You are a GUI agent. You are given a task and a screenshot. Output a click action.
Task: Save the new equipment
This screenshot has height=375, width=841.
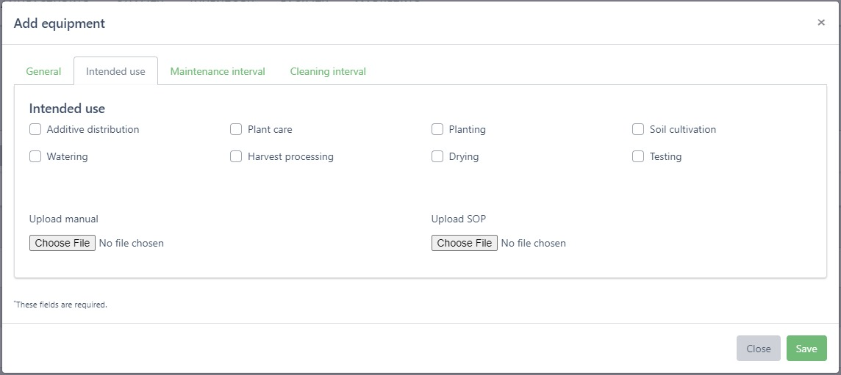[806, 349]
